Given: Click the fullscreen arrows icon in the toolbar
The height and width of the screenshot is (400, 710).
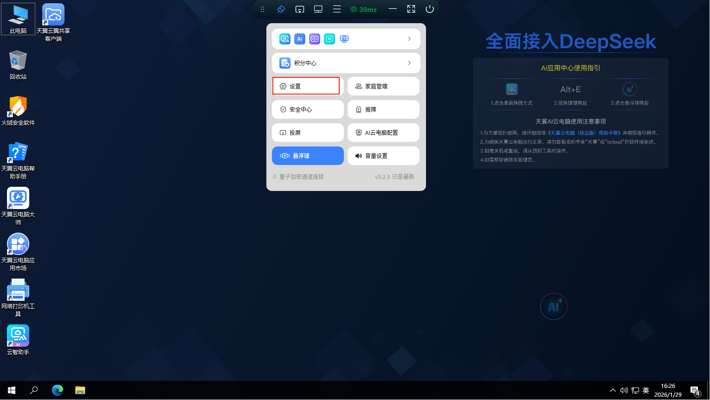Looking at the screenshot, I should pyautogui.click(x=411, y=9).
